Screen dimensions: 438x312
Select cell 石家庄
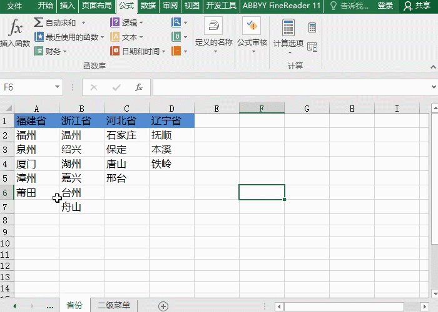126,135
